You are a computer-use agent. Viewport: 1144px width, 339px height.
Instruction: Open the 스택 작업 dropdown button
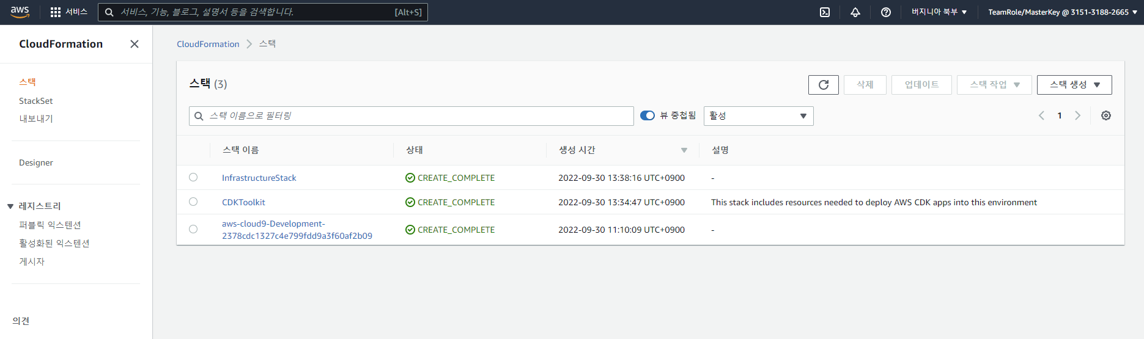(994, 85)
